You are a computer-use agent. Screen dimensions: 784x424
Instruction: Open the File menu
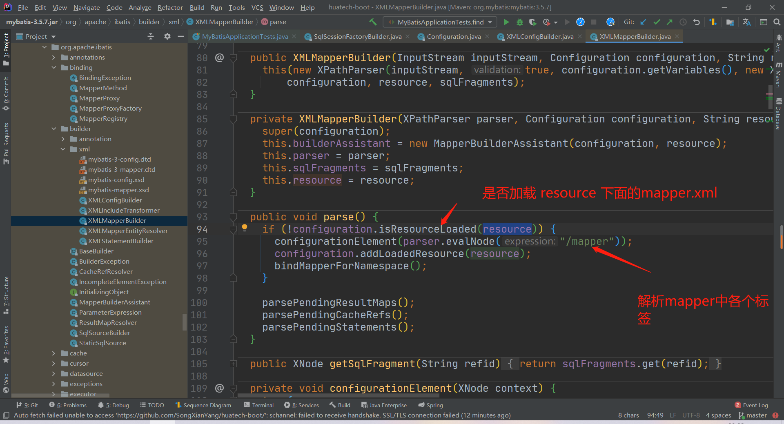[x=23, y=7]
